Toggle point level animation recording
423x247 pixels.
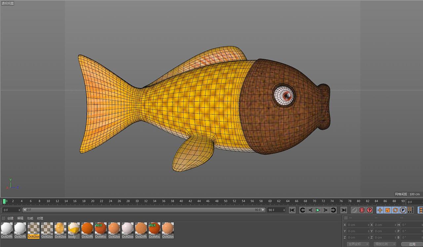coord(410,210)
